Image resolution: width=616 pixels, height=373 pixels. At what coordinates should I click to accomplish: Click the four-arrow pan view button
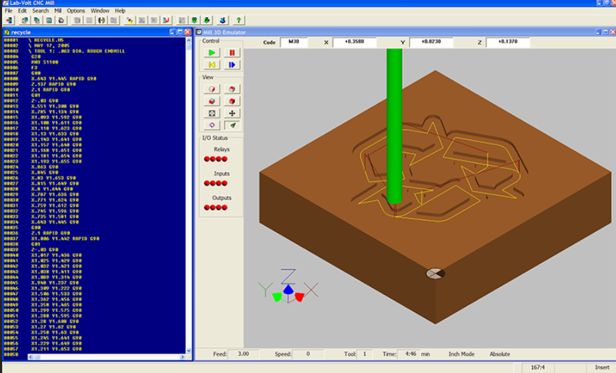pos(232,113)
